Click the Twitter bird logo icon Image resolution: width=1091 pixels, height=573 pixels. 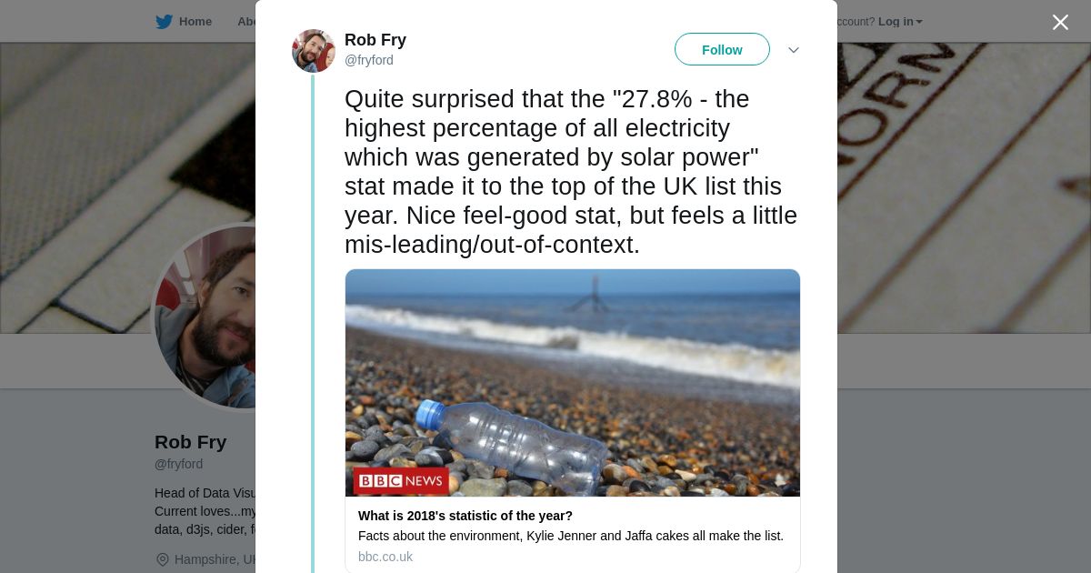(x=164, y=22)
